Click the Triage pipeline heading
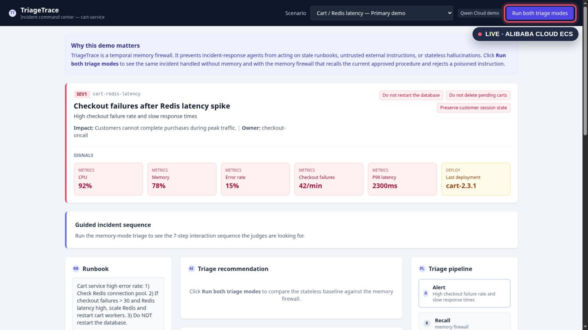This screenshot has width=588, height=330. pos(450,269)
